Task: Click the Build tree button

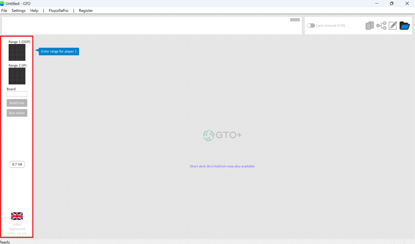Action: click(17, 103)
